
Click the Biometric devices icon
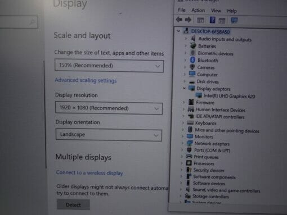(x=192, y=53)
